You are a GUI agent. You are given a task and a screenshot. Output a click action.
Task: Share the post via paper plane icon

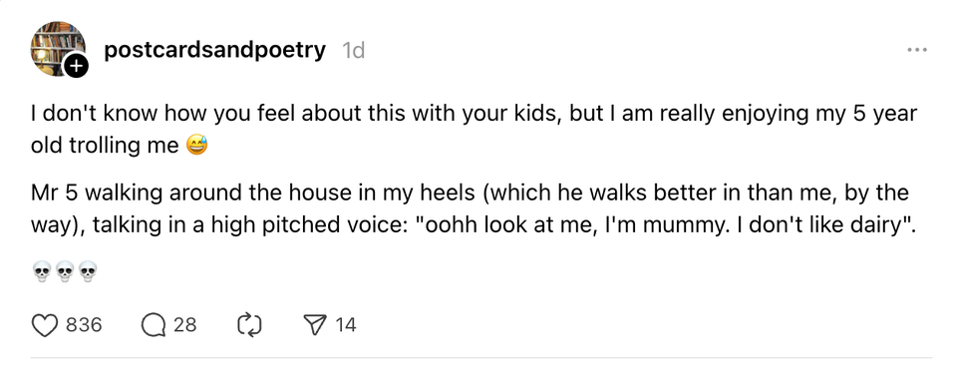(x=315, y=325)
